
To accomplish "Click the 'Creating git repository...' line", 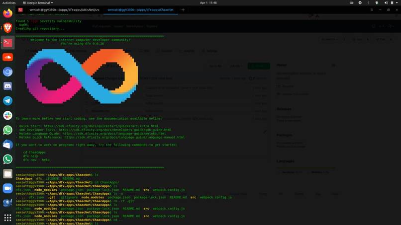I will click(40, 29).
